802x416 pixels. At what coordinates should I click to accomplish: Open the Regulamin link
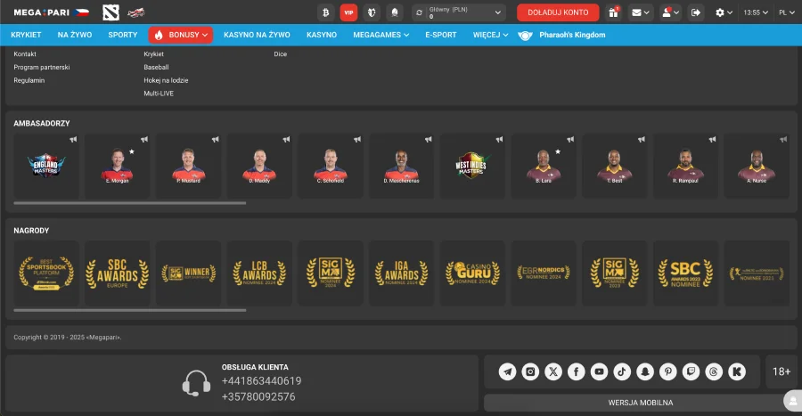pos(29,80)
